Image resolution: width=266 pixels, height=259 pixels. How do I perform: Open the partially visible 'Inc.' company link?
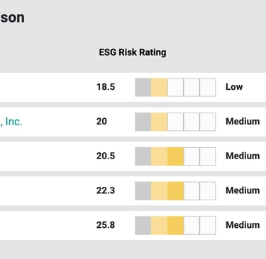click(11, 122)
